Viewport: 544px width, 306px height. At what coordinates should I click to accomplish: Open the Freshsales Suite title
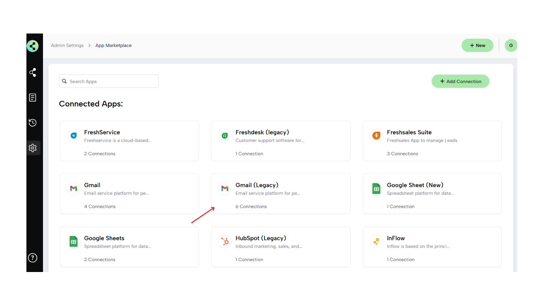click(409, 132)
